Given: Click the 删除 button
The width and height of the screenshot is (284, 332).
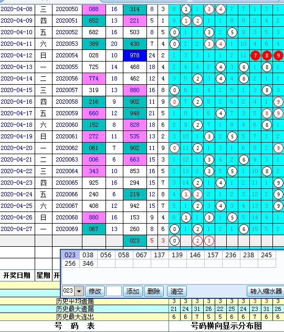Looking at the screenshot, I should coord(154,291).
